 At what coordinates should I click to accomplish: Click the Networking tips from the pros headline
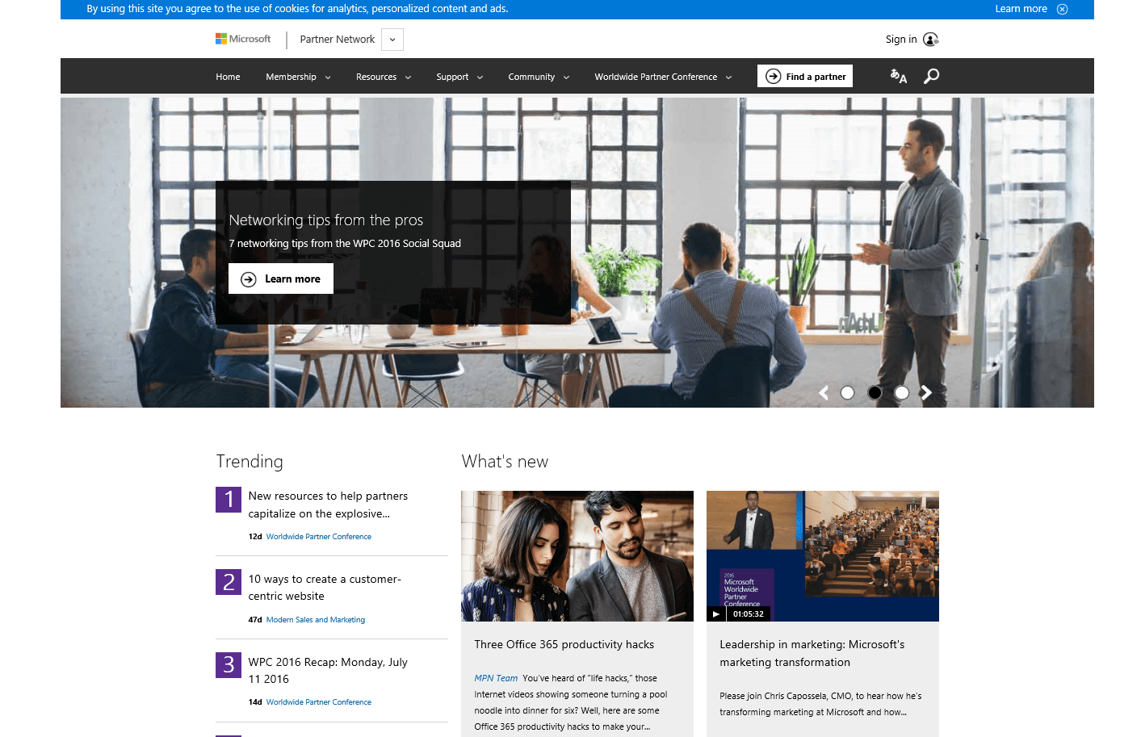tap(326, 220)
